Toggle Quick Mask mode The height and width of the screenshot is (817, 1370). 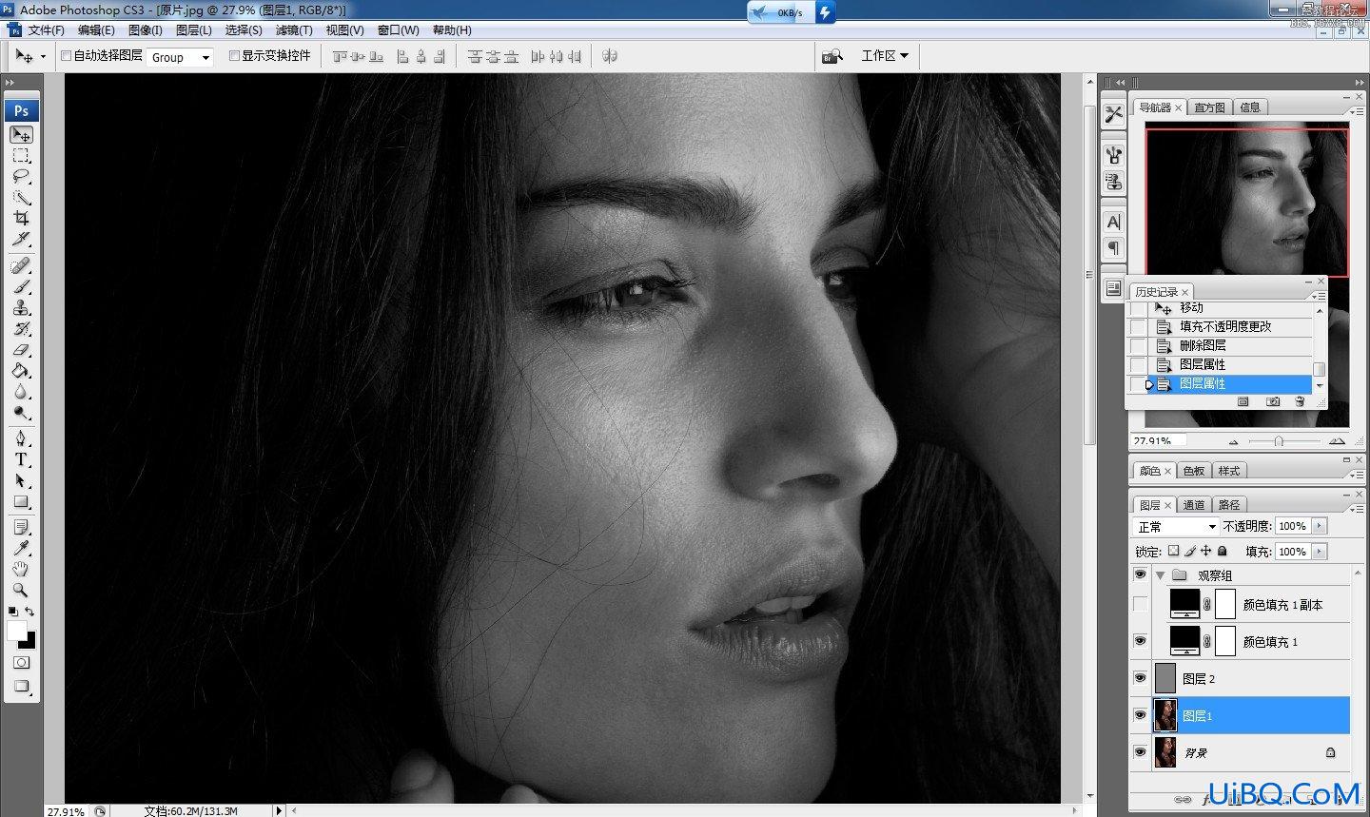[x=21, y=662]
